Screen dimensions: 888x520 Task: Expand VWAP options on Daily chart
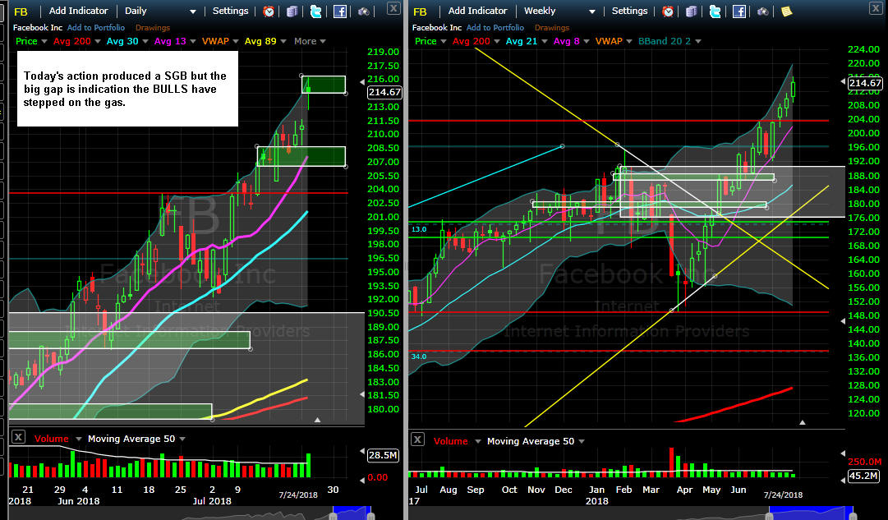[x=236, y=41]
